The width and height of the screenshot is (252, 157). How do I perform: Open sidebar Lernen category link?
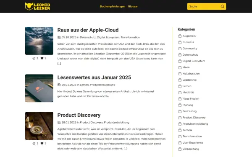(x=187, y=86)
